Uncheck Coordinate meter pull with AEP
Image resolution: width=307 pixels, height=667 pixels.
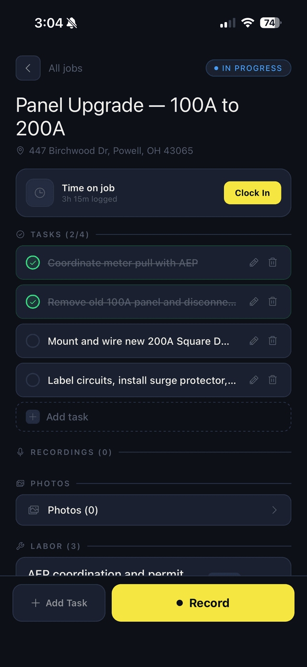click(x=33, y=262)
